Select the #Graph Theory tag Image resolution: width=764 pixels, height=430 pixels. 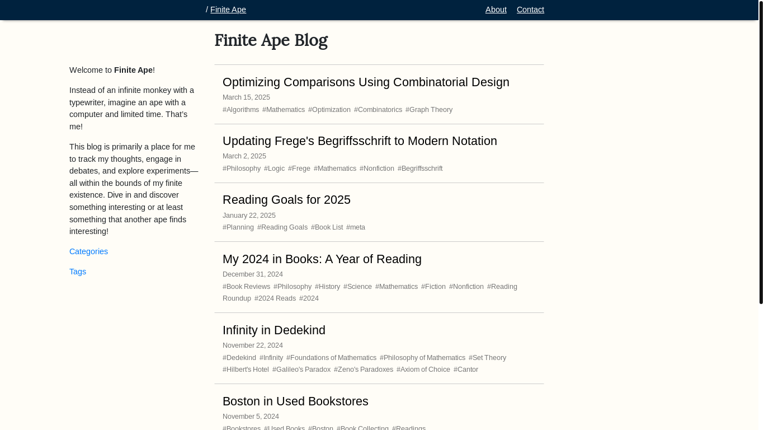tap(429, 110)
